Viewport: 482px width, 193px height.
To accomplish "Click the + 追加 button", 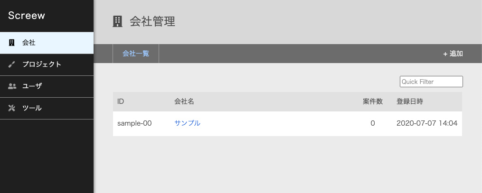I will 453,54.
